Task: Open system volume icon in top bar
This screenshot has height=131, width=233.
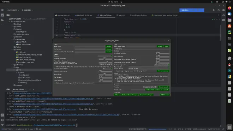Action: [x=226, y=2]
